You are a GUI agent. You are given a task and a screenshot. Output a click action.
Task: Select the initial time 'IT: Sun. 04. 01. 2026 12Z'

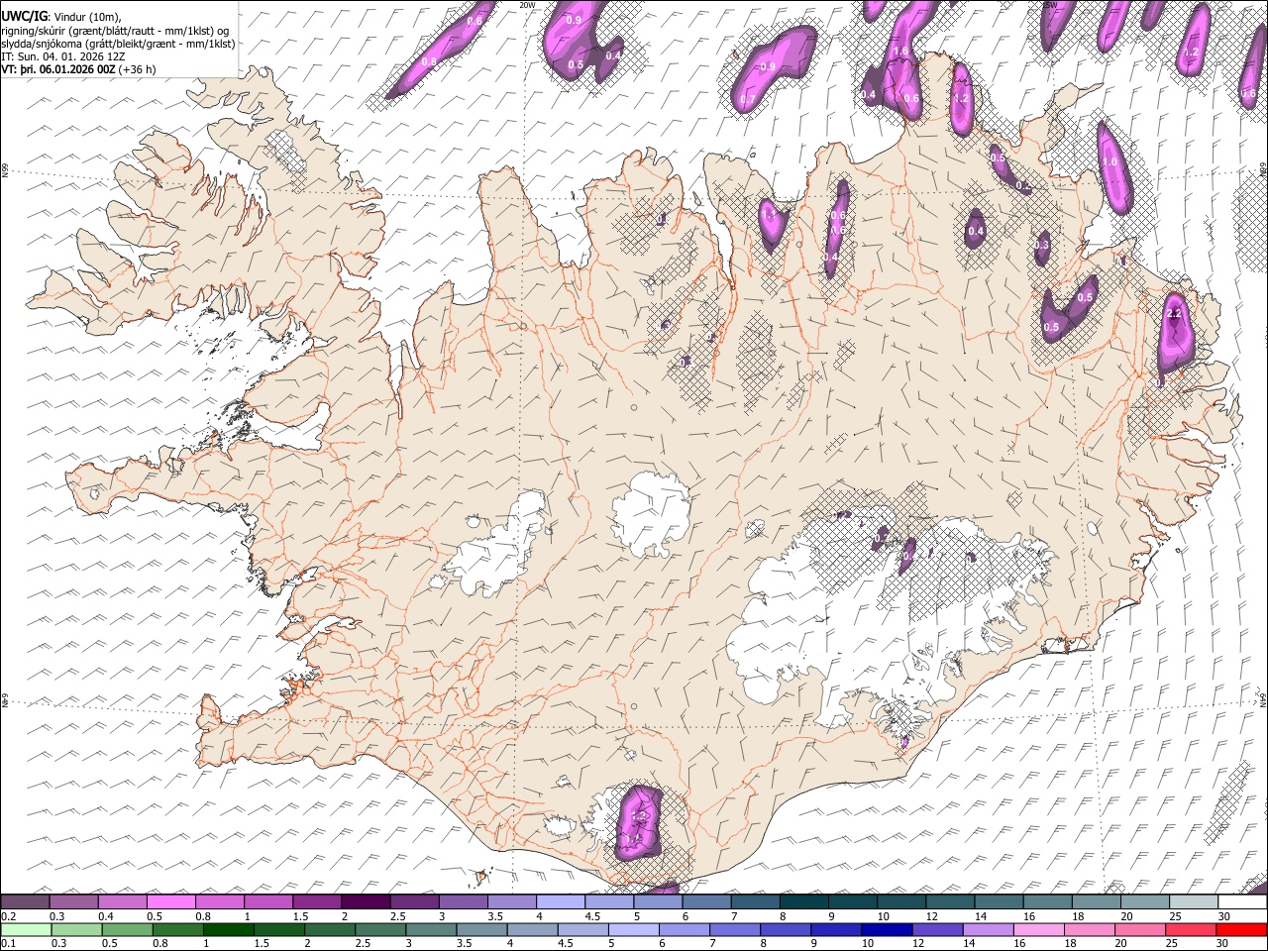coord(63,56)
